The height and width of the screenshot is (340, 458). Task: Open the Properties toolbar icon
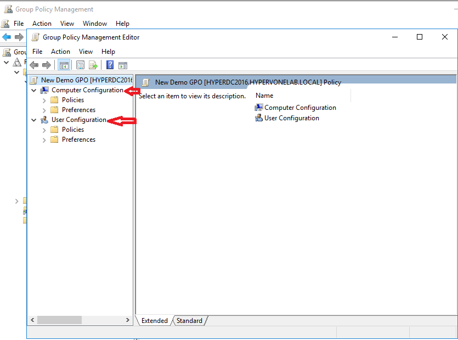click(x=80, y=64)
